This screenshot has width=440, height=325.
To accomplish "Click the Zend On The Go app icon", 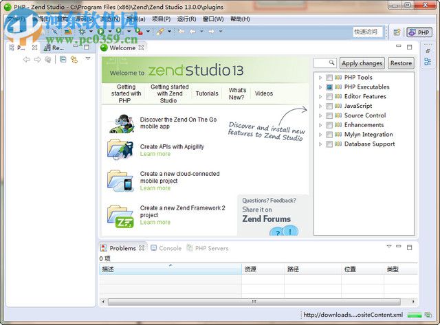I will [121, 124].
